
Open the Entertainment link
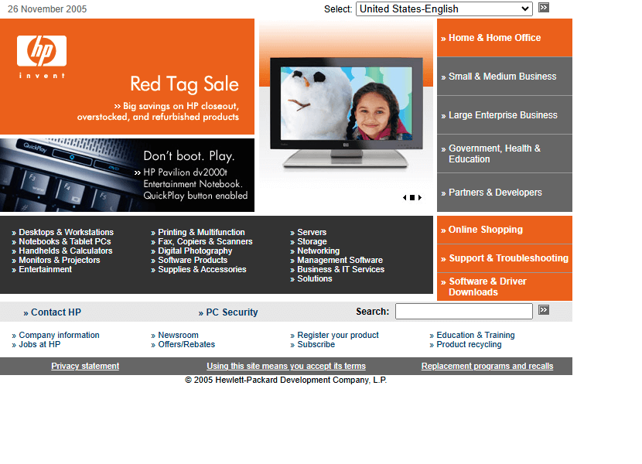[x=45, y=269]
